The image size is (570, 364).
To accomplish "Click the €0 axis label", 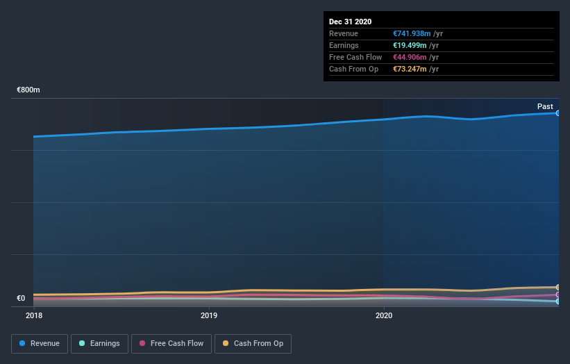I will [x=21, y=298].
